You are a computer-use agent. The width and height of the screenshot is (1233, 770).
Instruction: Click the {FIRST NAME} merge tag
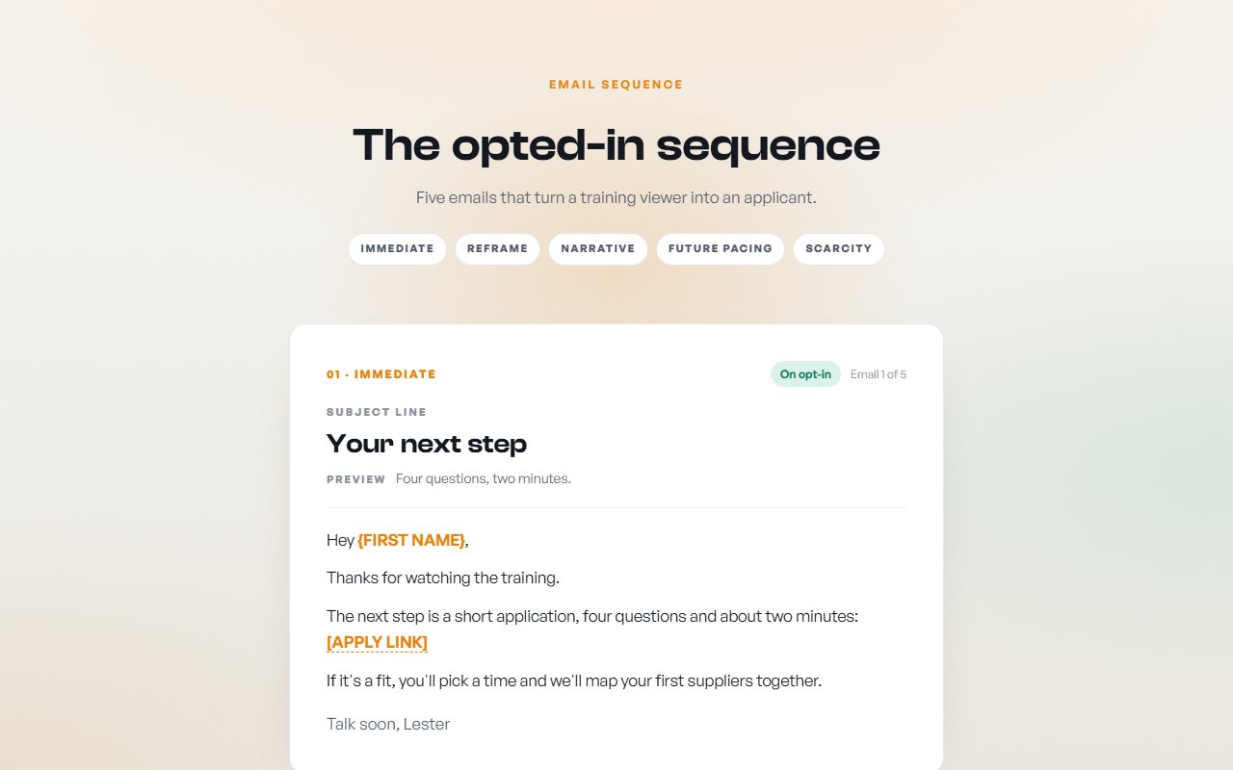point(411,540)
